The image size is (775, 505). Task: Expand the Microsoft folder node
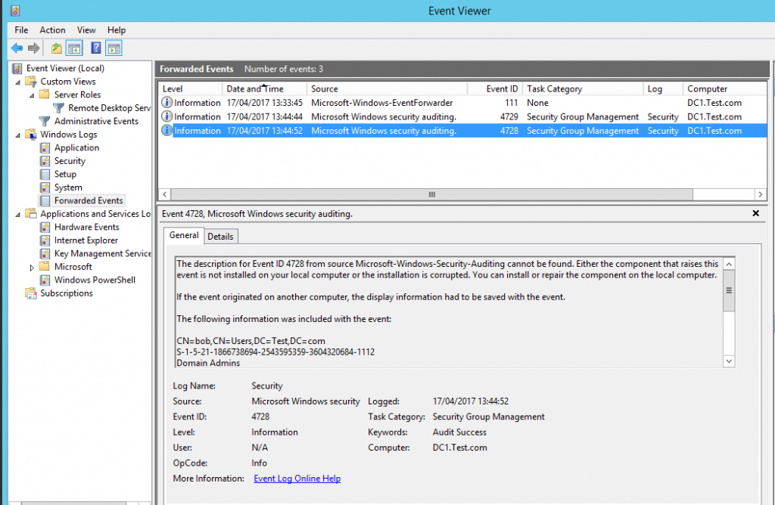(32, 267)
